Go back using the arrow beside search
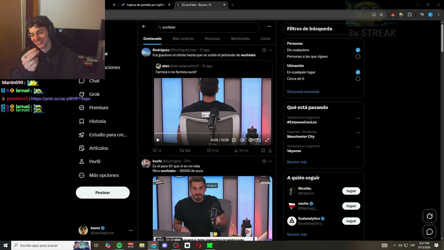Image resolution: width=444 pixels, height=250 pixels. pos(144,26)
